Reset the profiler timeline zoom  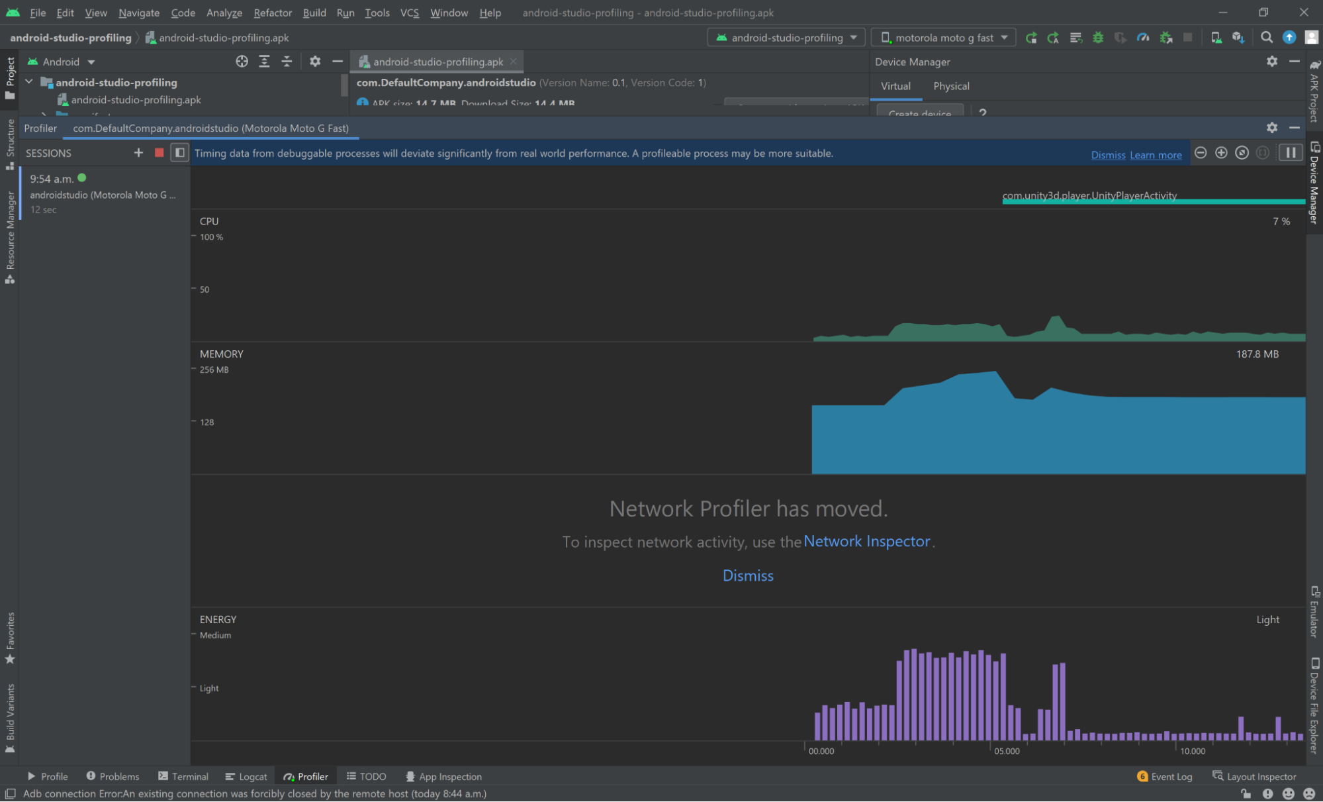coord(1242,153)
